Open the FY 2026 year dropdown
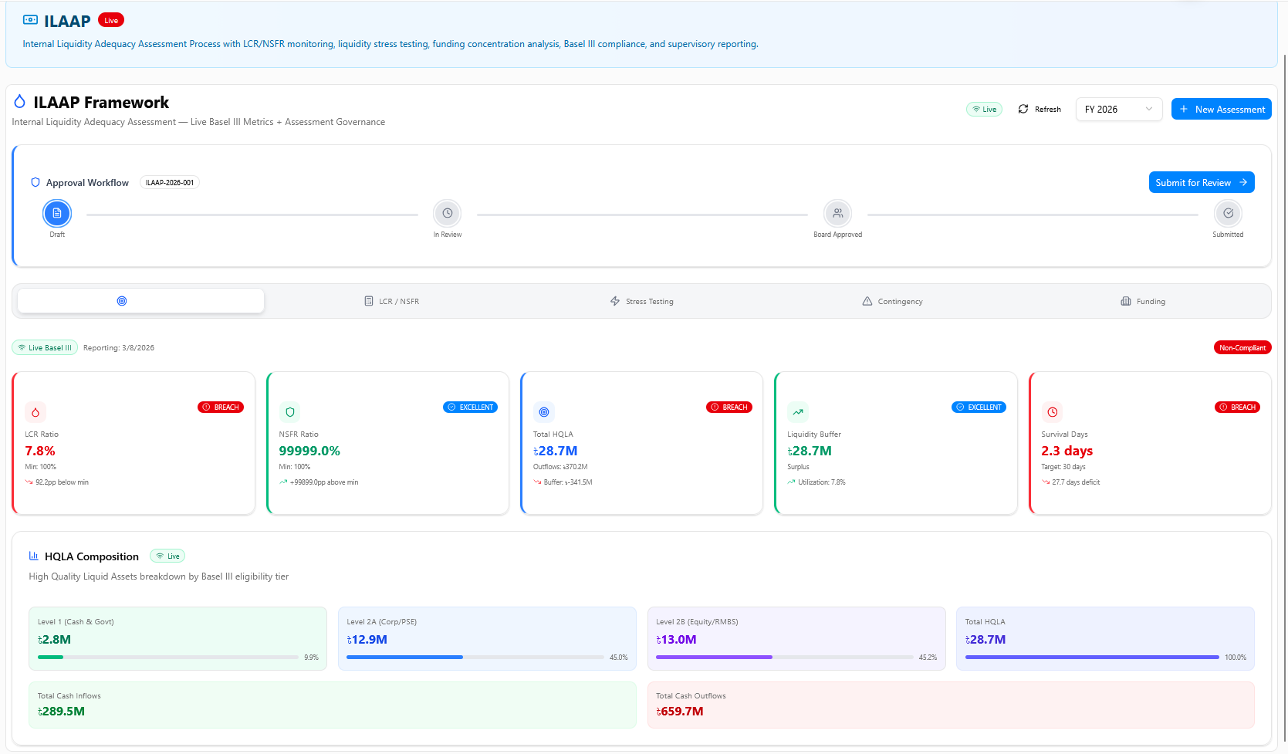The width and height of the screenshot is (1288, 754). tap(1118, 110)
